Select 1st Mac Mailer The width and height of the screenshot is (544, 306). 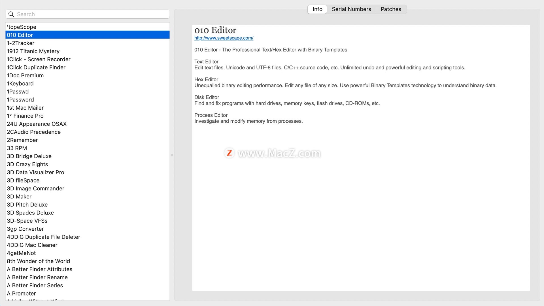88,108
